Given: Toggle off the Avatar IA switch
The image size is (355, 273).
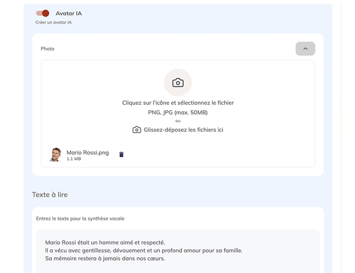Looking at the screenshot, I should [43, 13].
